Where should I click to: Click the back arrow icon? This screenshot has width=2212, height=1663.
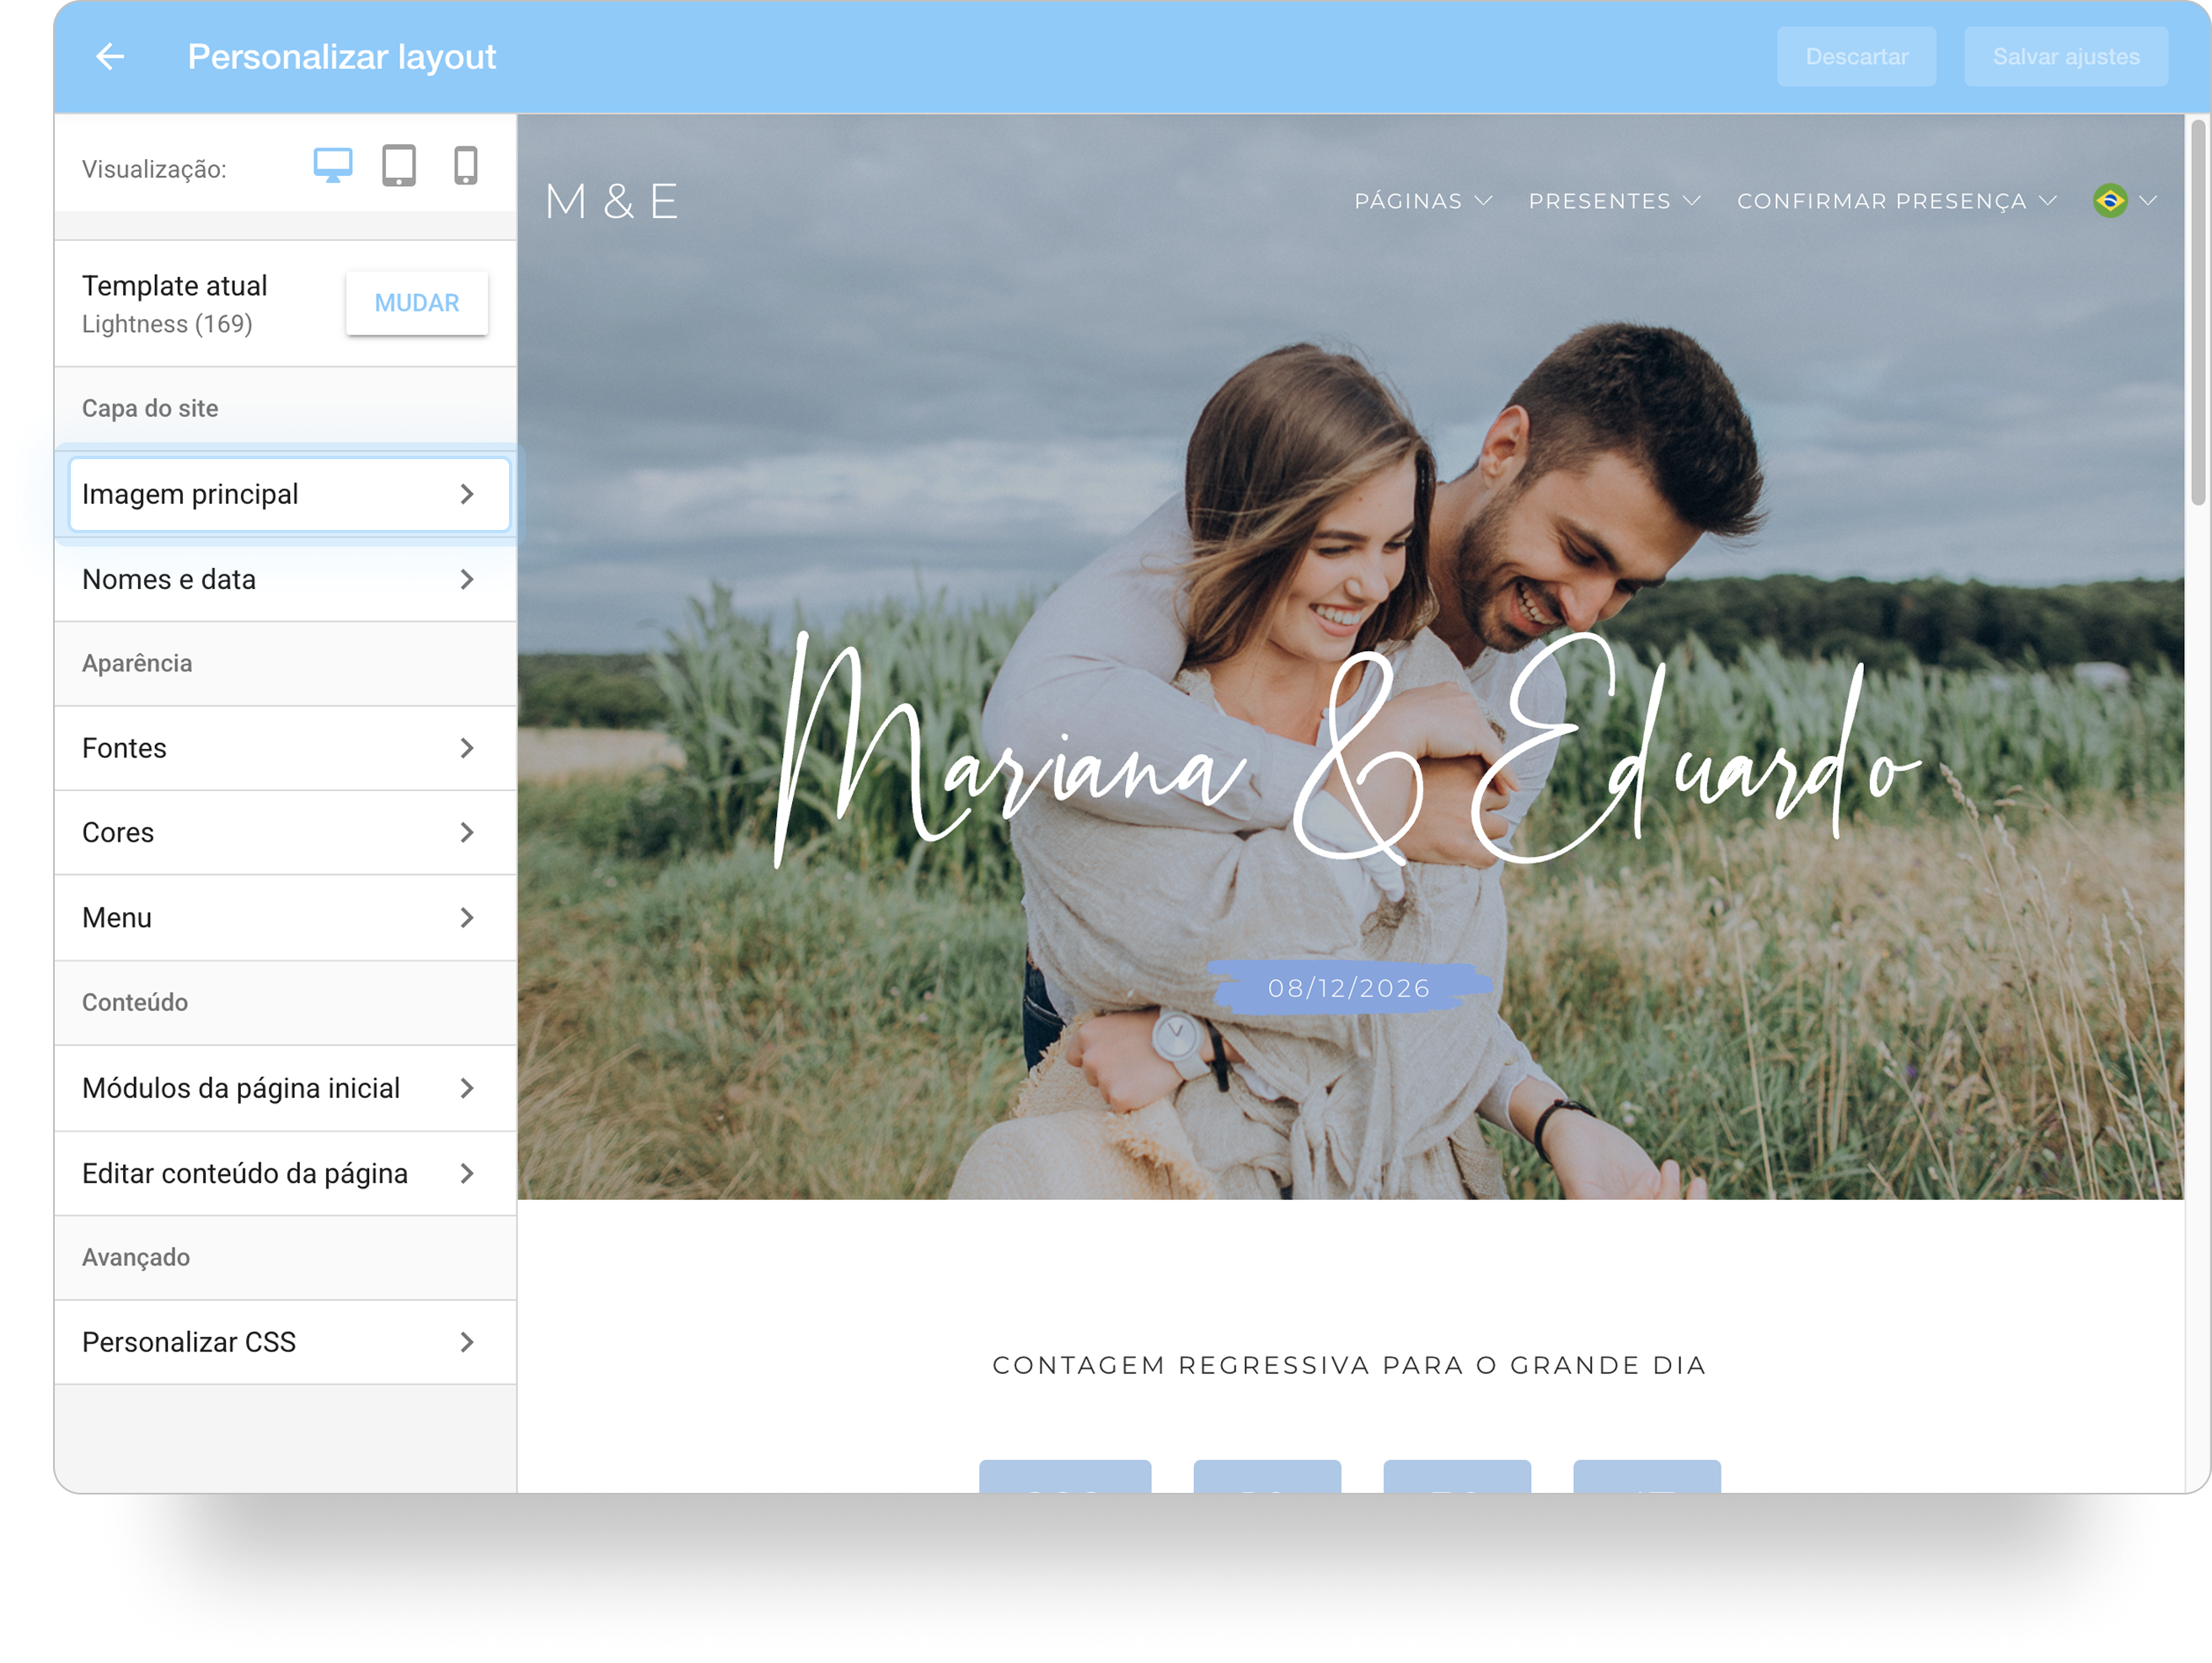110,57
